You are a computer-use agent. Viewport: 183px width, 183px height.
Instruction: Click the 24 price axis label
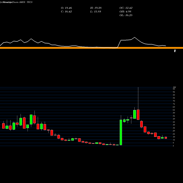click(x=174, y=134)
